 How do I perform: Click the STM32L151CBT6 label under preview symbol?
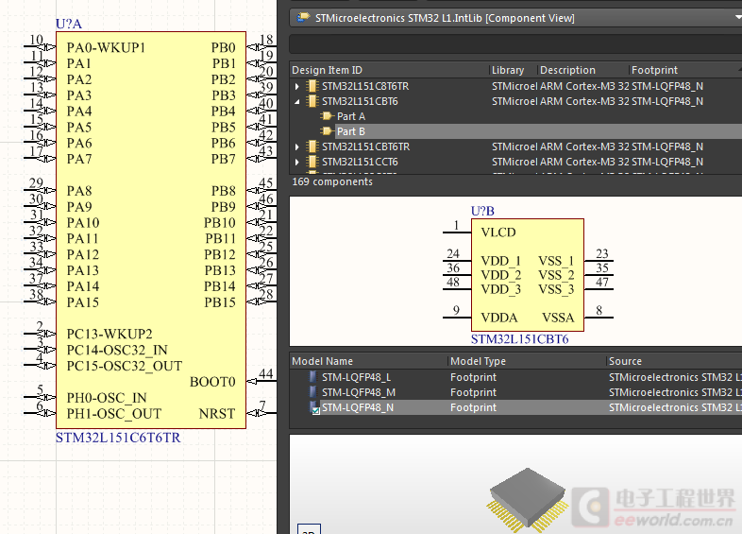click(519, 339)
